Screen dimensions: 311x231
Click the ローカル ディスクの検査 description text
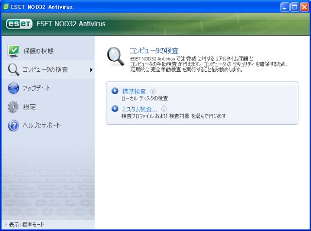(x=145, y=98)
